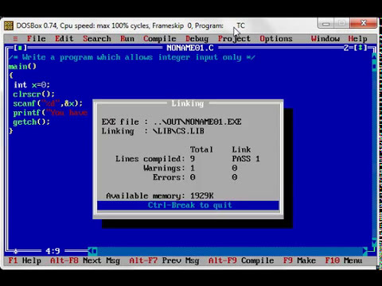The width and height of the screenshot is (382, 286).
Task: Click the vertical scrollbar up arrow
Action: (374, 56)
